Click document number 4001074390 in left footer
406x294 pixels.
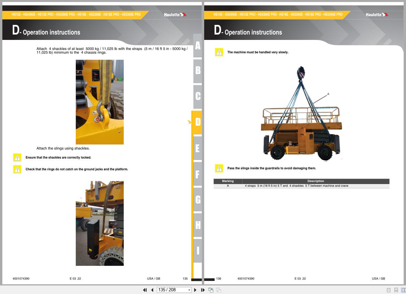click(21, 279)
